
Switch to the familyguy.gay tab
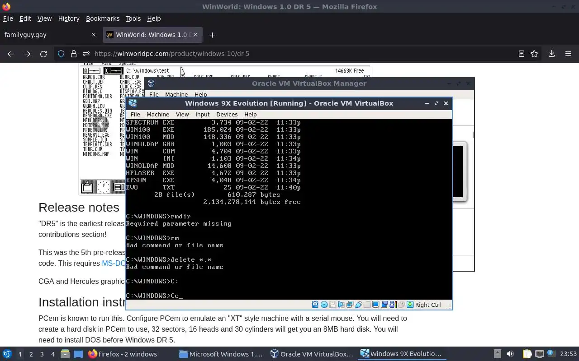(50, 35)
